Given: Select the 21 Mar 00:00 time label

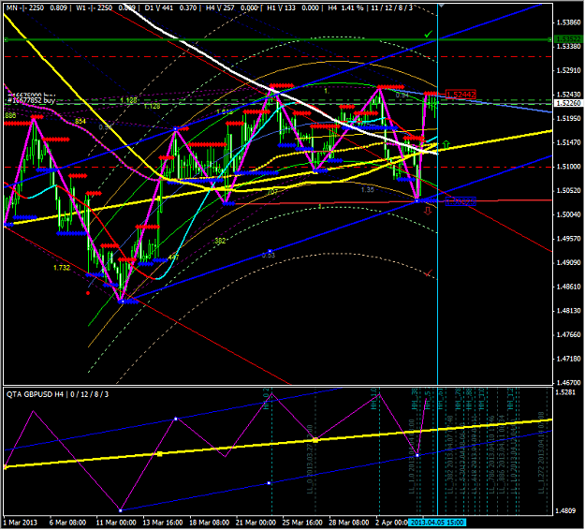Looking at the screenshot, I should click(x=256, y=523).
